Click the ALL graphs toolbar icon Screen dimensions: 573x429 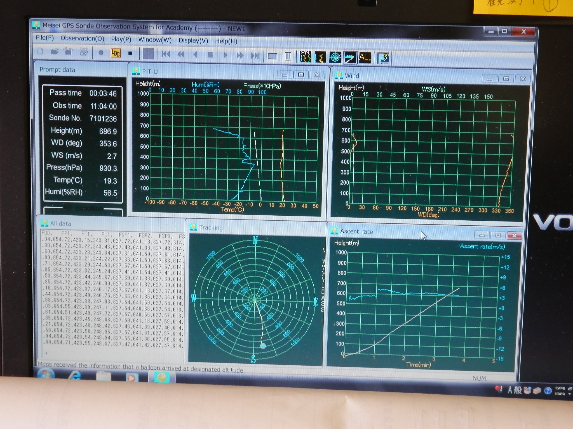click(365, 58)
